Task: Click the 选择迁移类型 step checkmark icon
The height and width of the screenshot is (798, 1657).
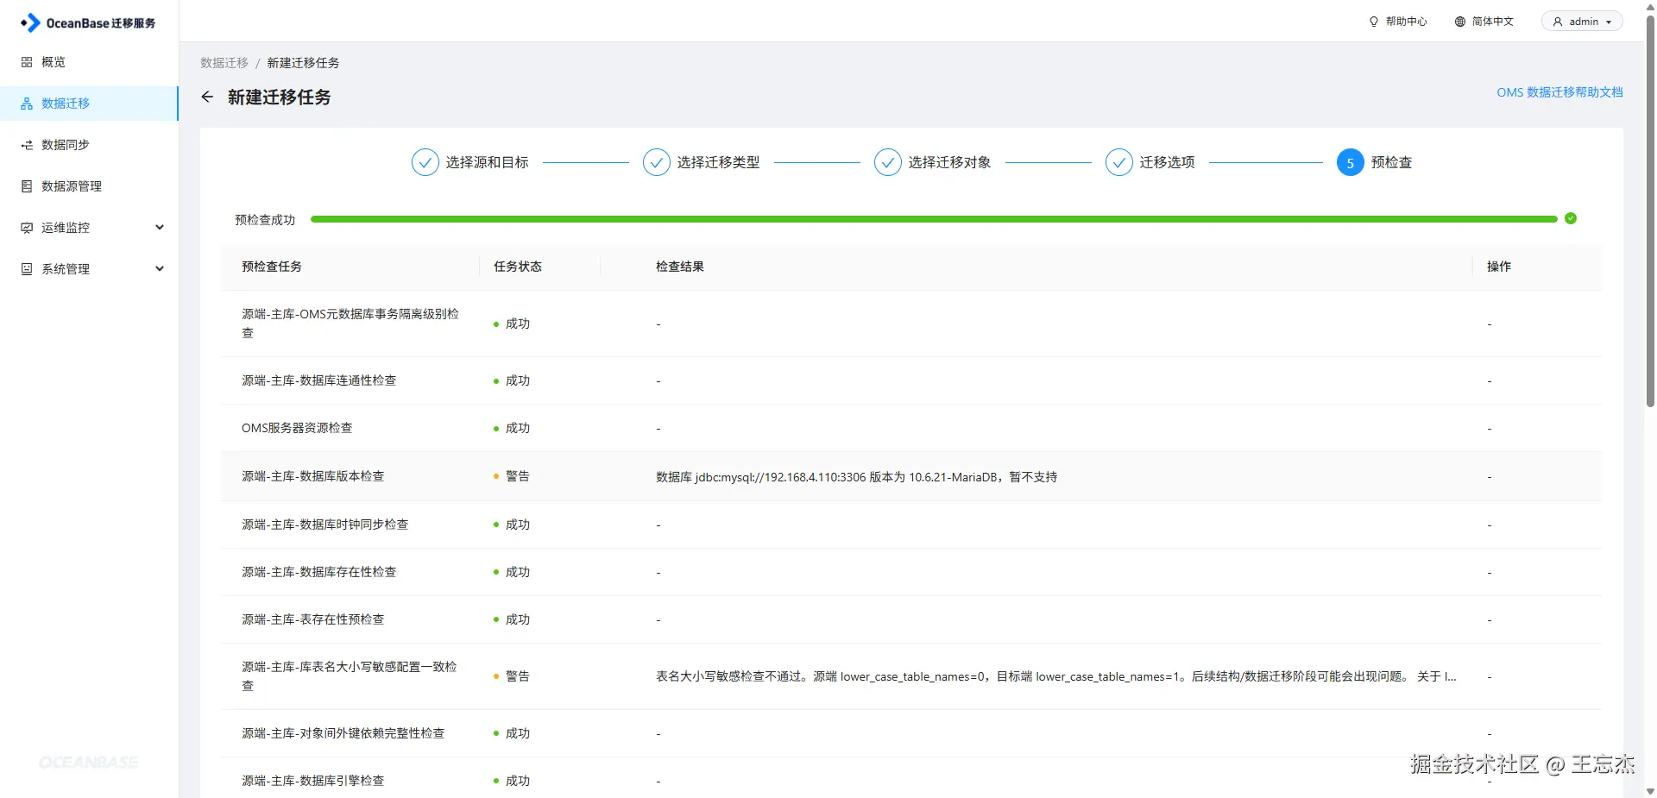Action: tap(657, 162)
